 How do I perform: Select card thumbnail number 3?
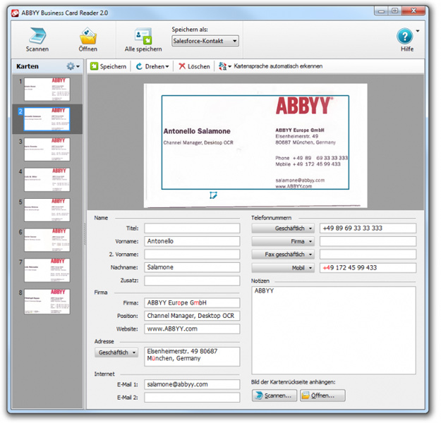tap(47, 149)
